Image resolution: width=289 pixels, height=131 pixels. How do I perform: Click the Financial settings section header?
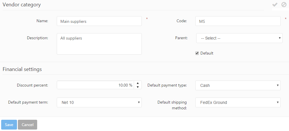(22, 69)
